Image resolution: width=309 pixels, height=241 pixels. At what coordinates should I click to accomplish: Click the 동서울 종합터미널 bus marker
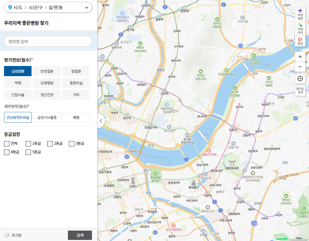pyautogui.click(x=187, y=135)
